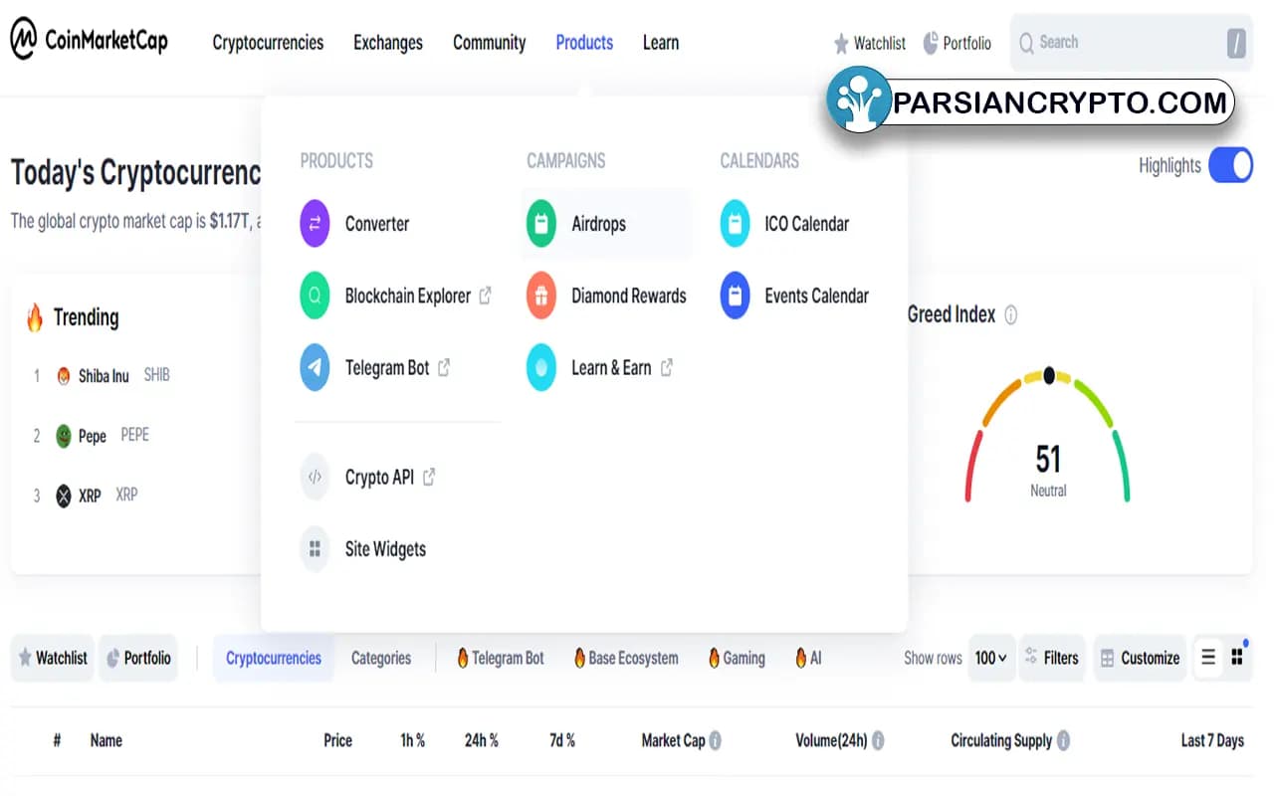Sort table by 1h % column
This screenshot has width=1274, height=796.
(x=413, y=740)
